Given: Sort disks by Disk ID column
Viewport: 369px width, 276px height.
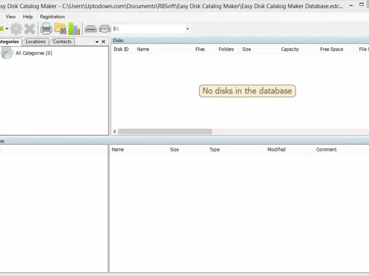Looking at the screenshot, I should click(121, 49).
